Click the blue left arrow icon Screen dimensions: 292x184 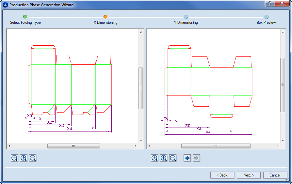point(187,158)
